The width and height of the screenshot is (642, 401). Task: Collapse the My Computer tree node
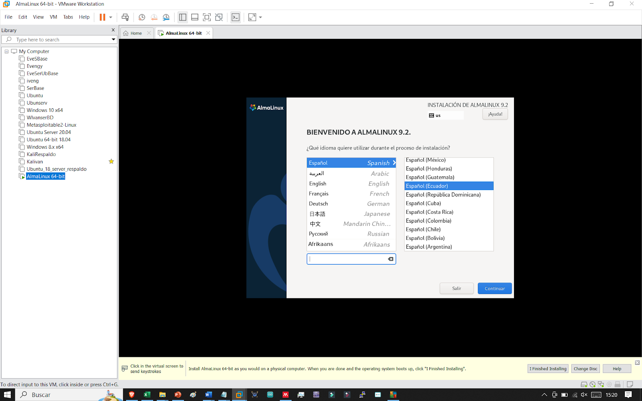[x=6, y=51]
